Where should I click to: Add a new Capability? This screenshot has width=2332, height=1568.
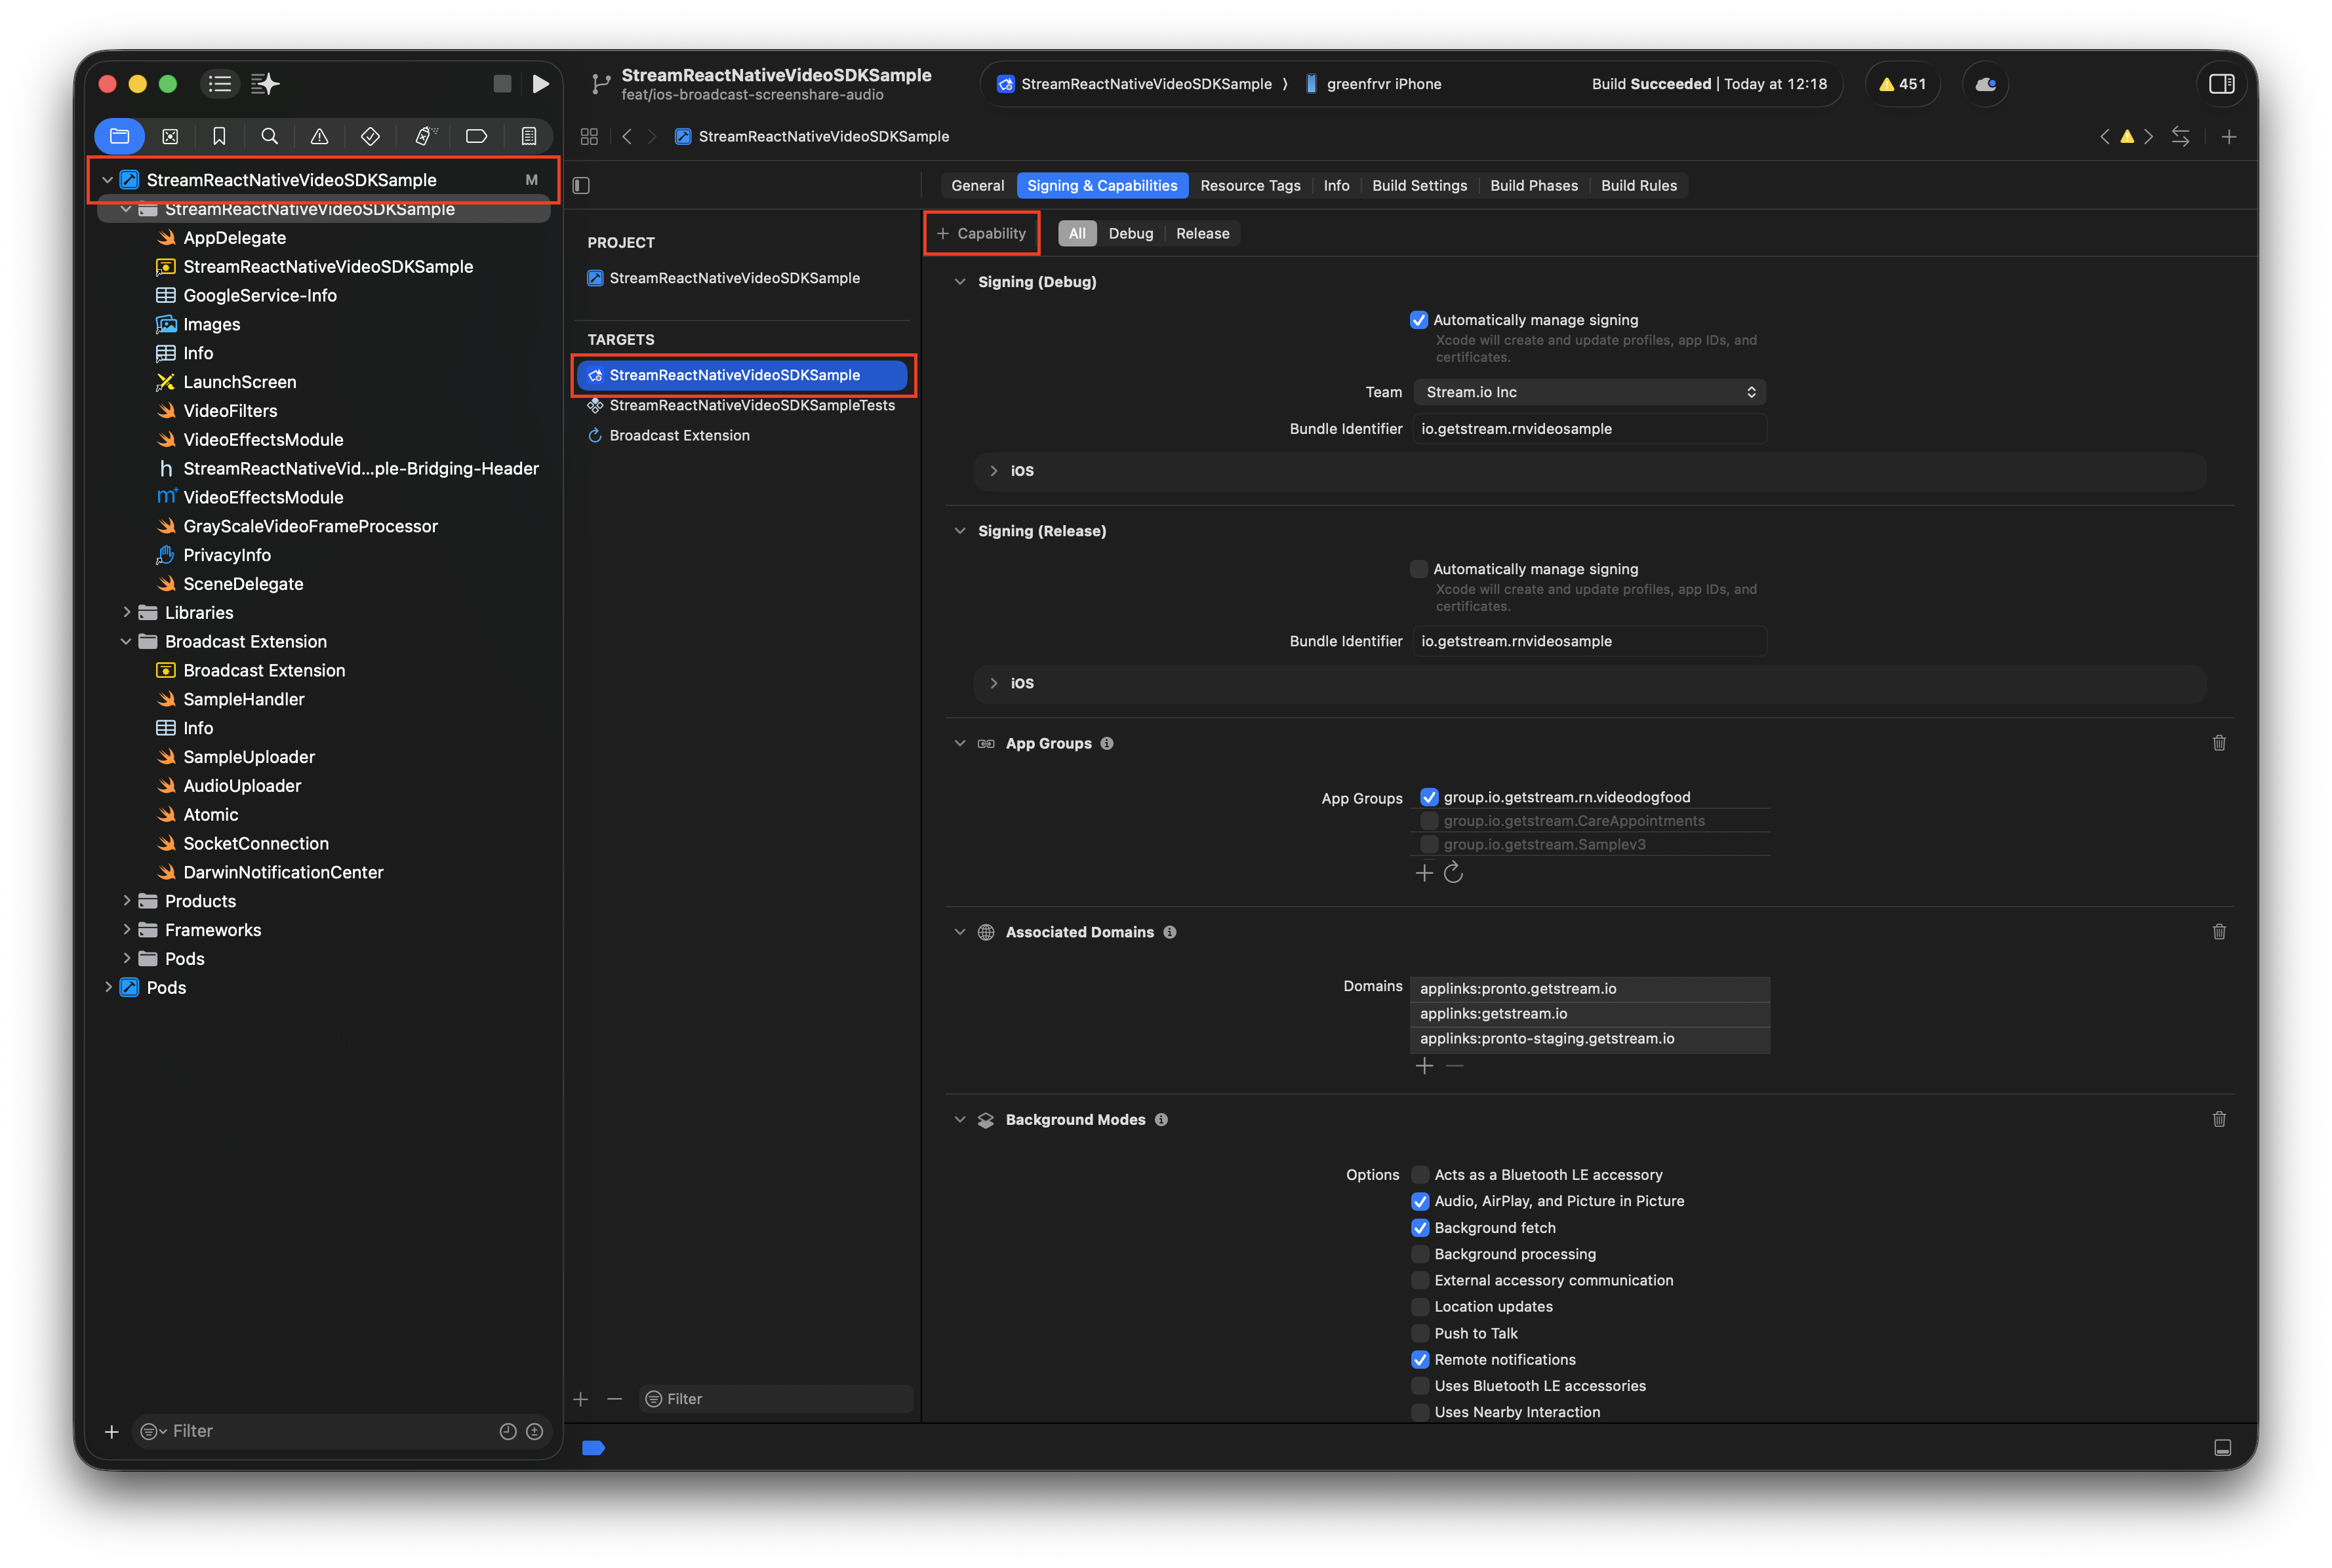[980, 233]
